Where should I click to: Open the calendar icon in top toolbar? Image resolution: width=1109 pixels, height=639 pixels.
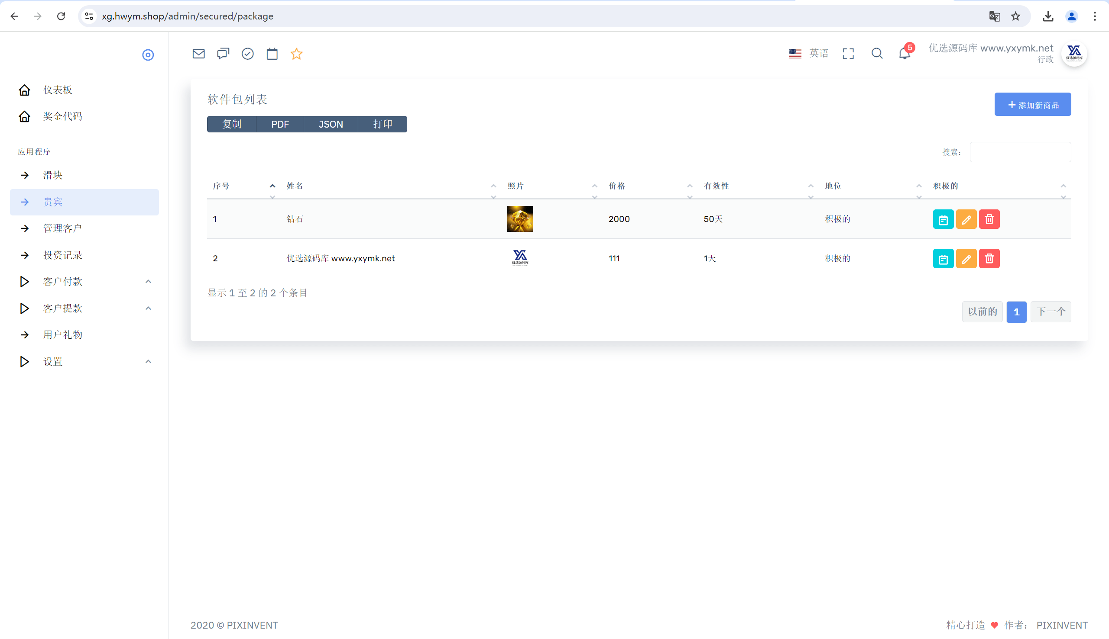point(272,54)
